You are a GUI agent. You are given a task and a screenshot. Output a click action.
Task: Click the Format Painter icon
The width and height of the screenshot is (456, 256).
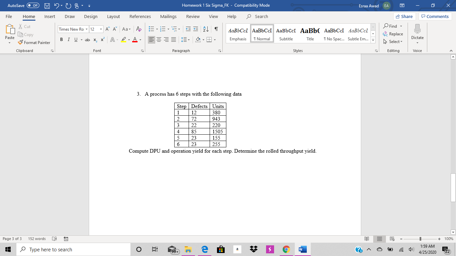20,42
